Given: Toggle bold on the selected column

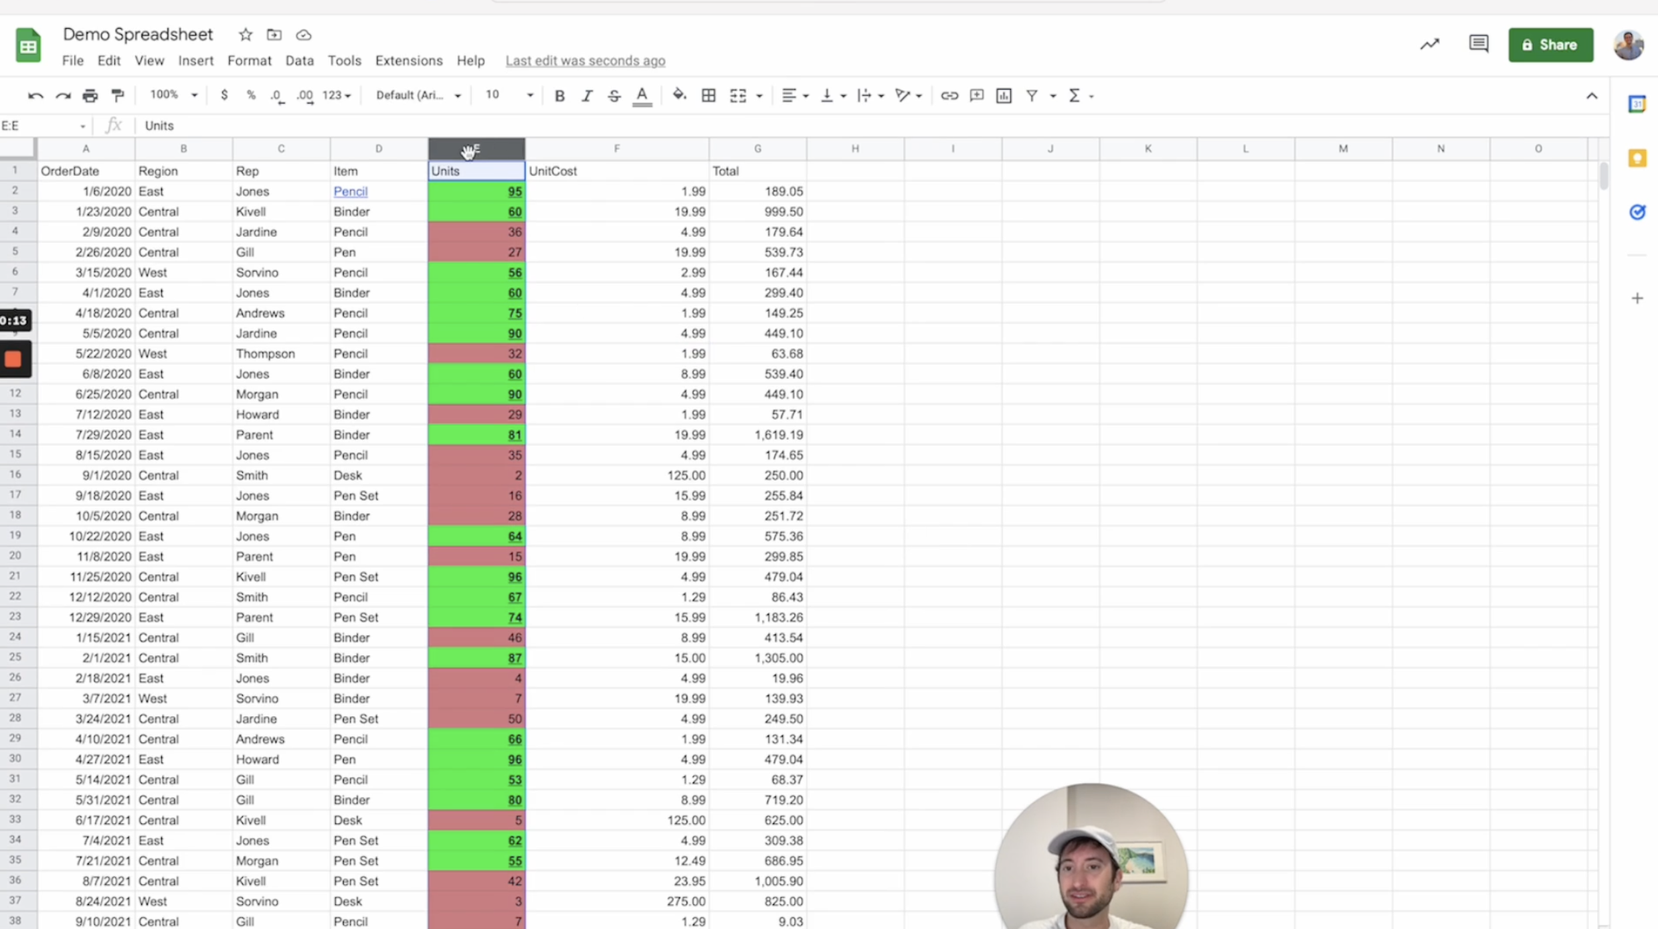Looking at the screenshot, I should pos(559,95).
